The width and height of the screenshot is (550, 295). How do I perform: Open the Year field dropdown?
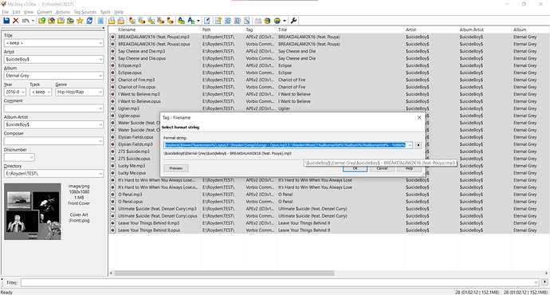click(23, 92)
